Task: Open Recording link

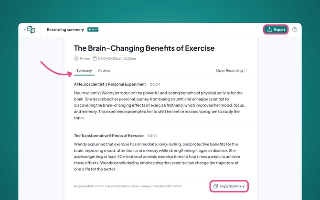Action: point(229,71)
